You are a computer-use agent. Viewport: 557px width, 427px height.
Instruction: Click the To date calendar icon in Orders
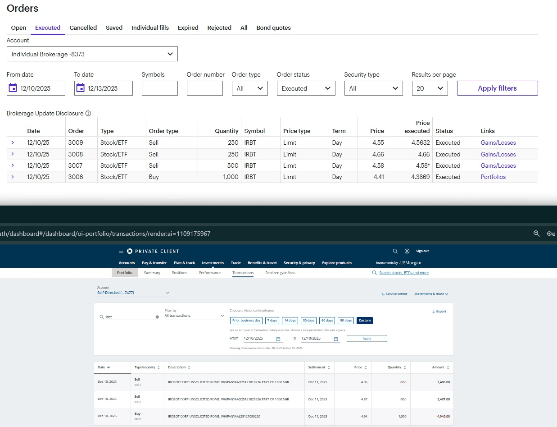[81, 88]
